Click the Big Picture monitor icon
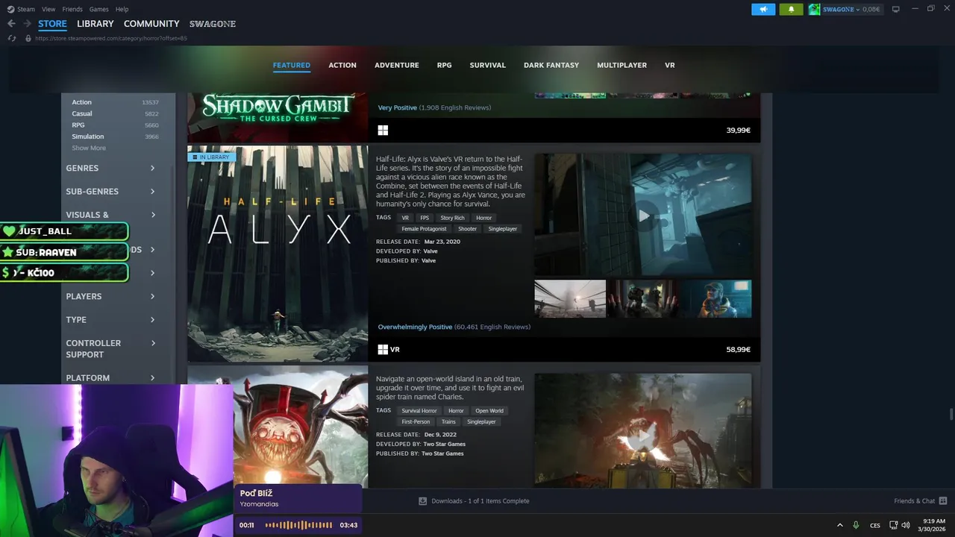Image resolution: width=955 pixels, height=537 pixels. tap(896, 9)
